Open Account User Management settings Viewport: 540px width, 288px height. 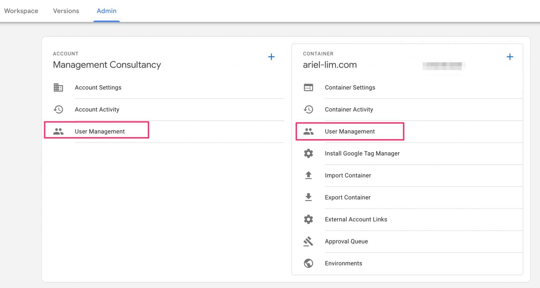tap(99, 131)
